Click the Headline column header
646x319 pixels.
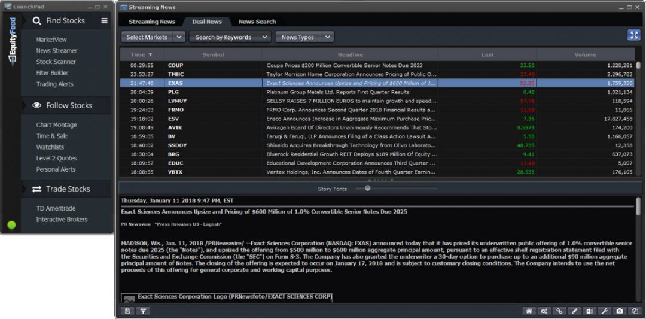350,54
